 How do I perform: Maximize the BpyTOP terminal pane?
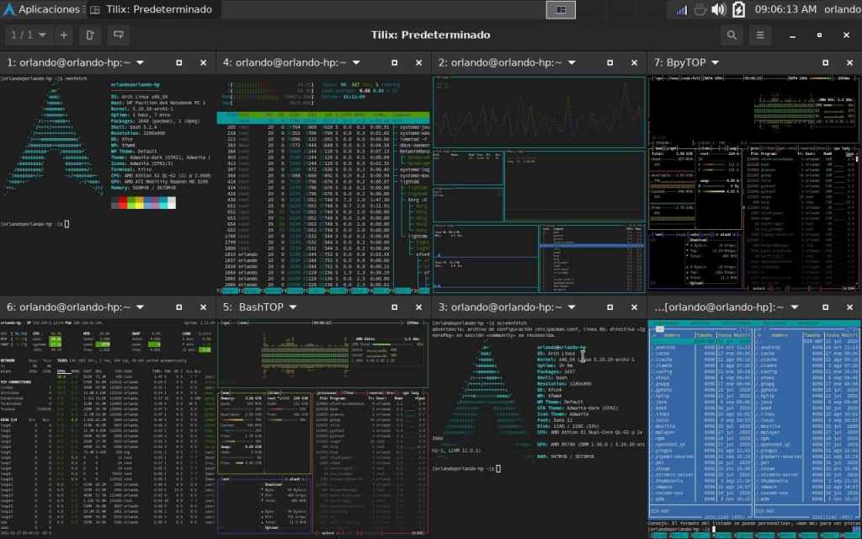point(823,62)
